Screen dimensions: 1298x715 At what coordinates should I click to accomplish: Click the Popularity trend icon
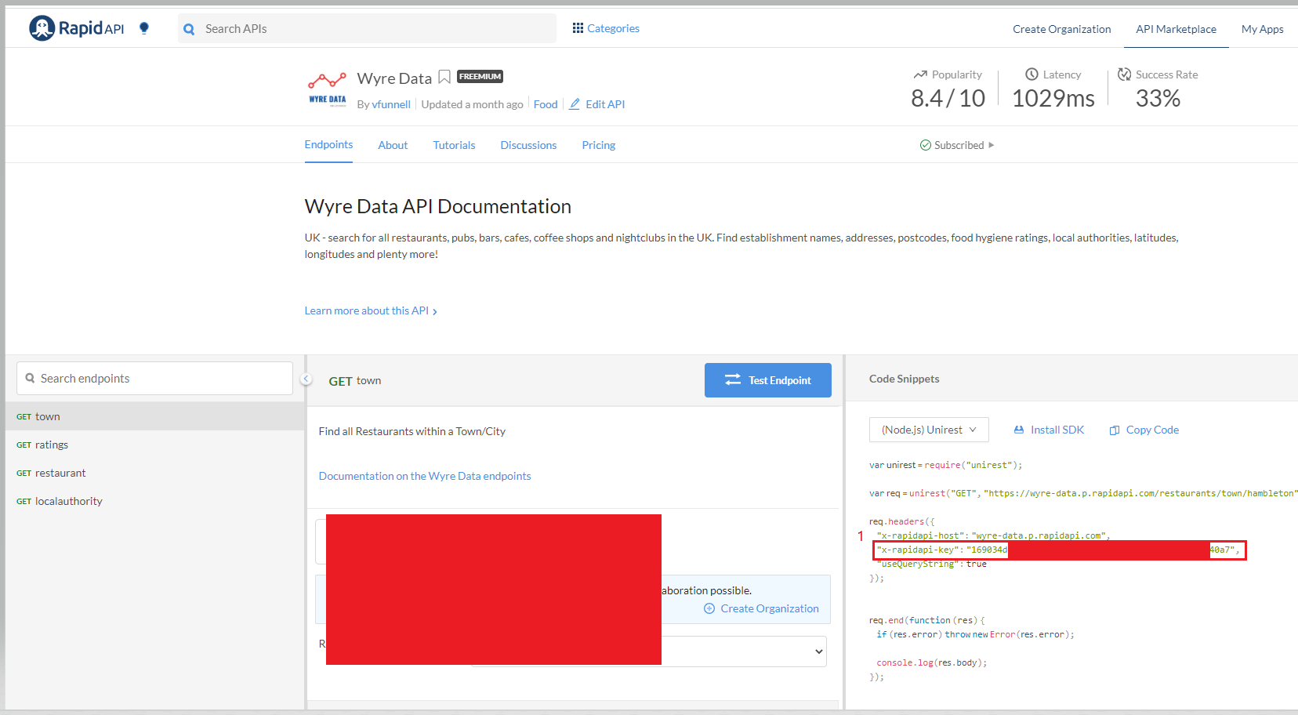920,74
